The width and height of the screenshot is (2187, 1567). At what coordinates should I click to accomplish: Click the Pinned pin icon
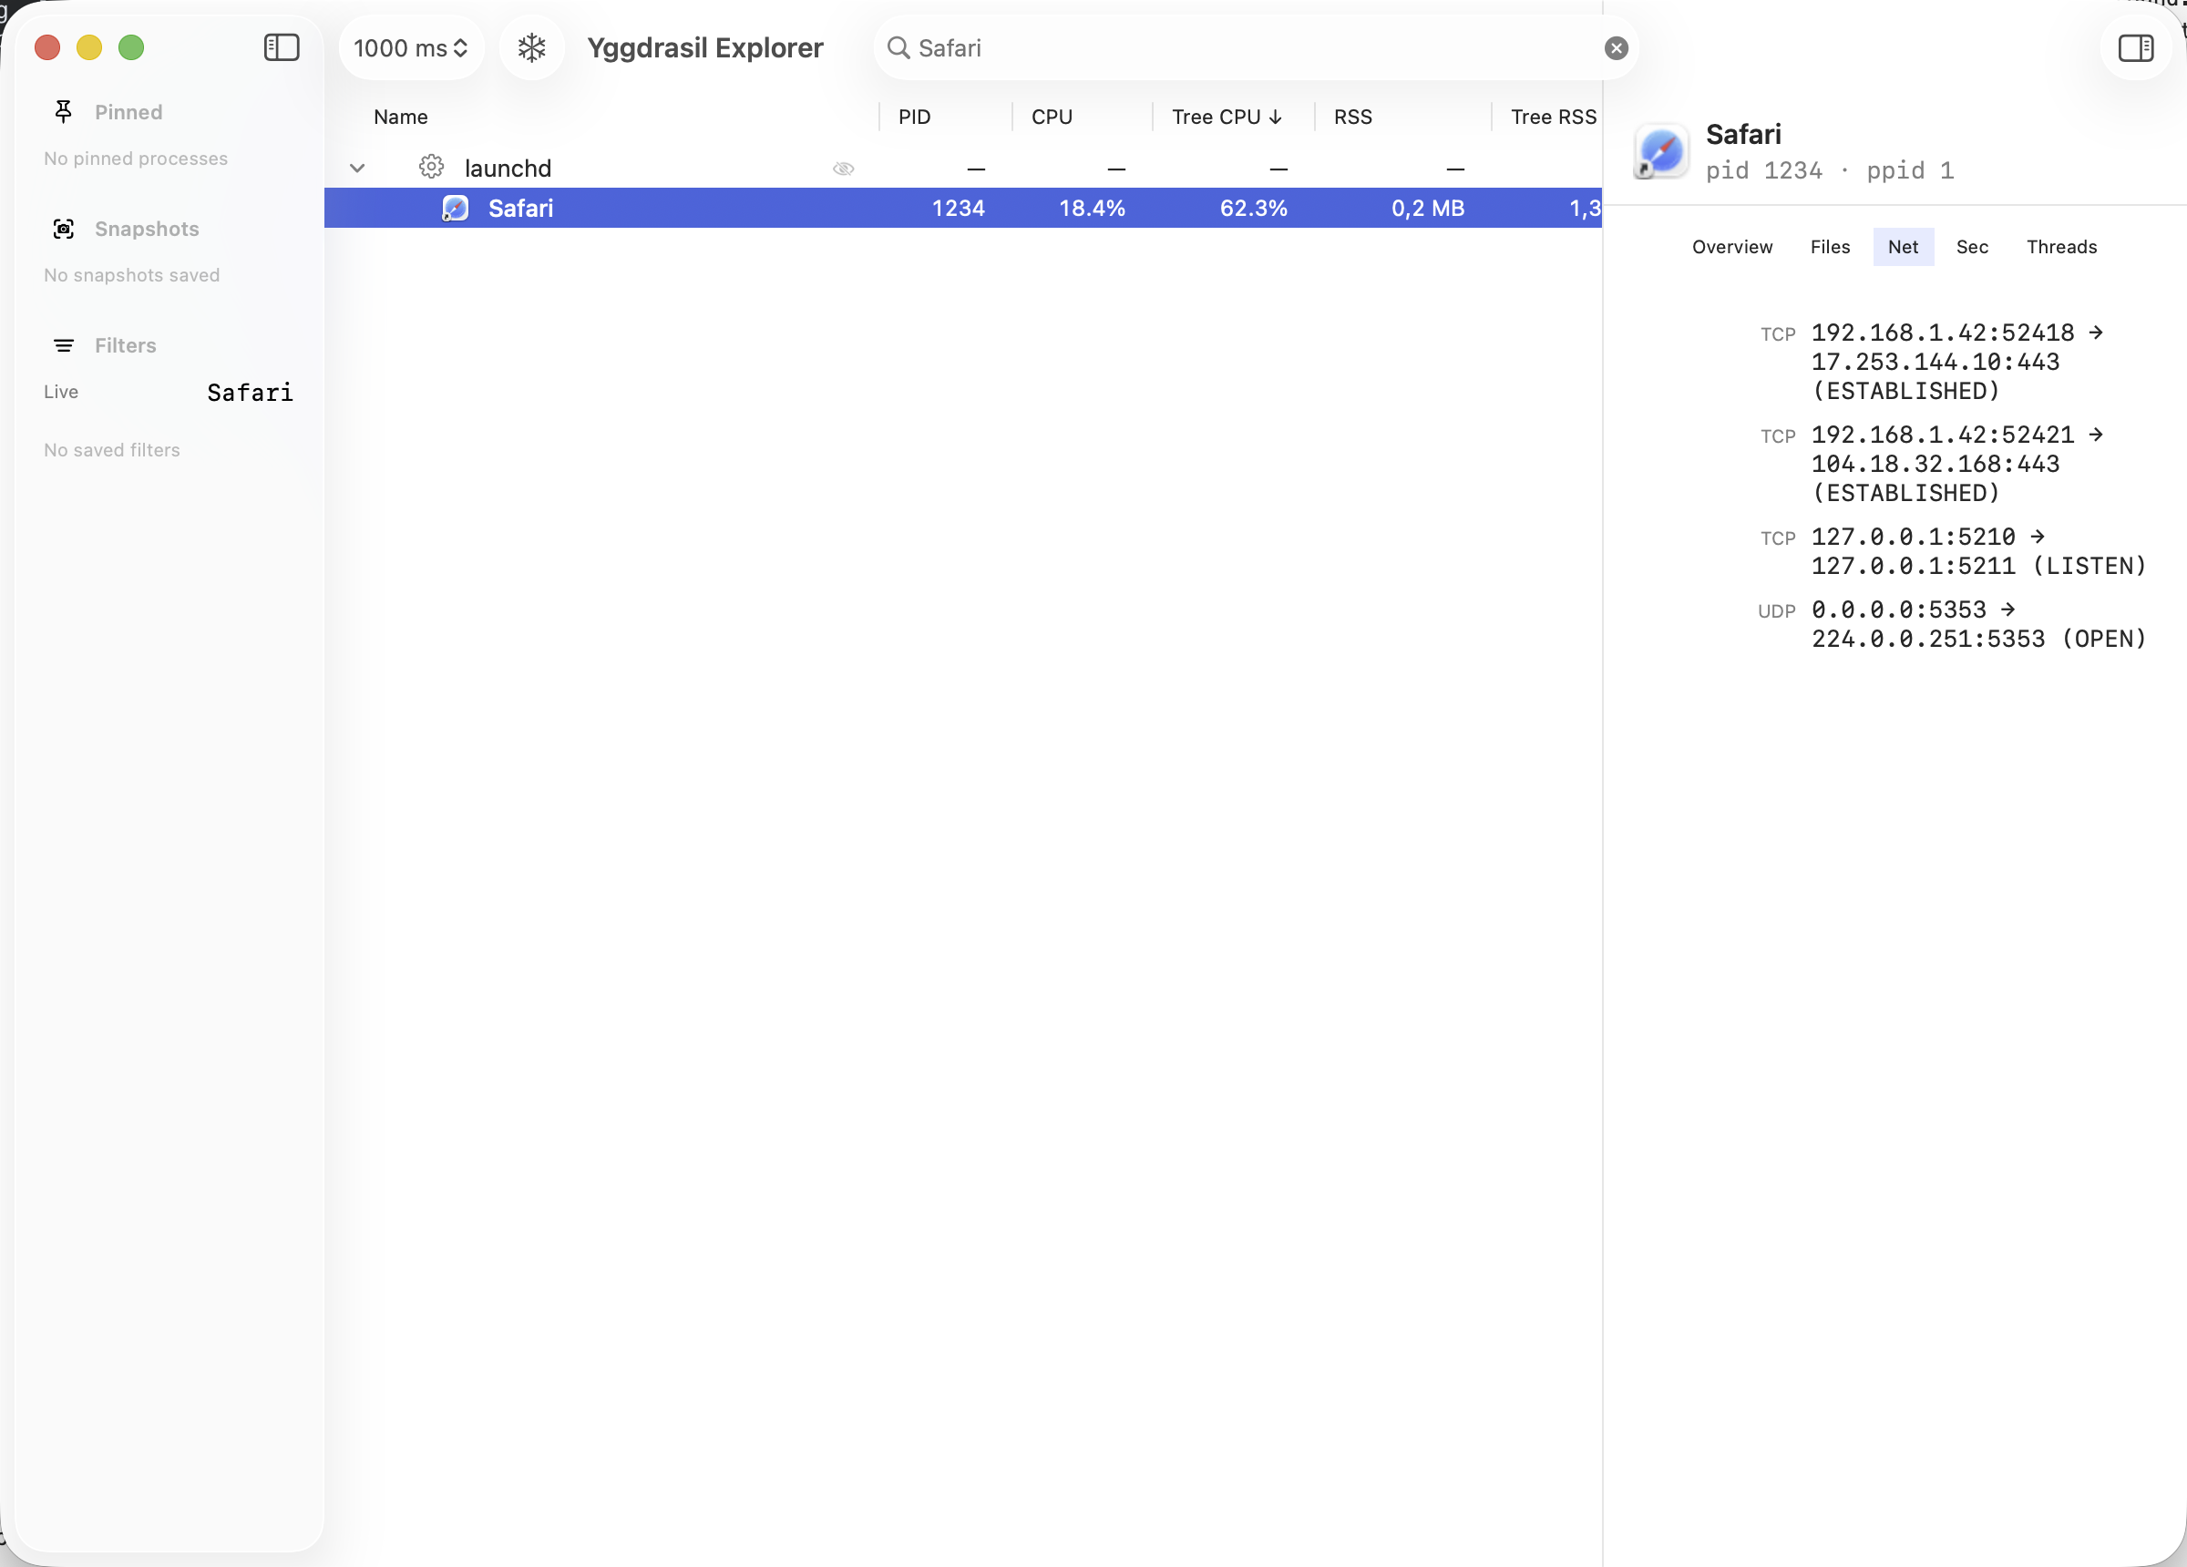click(x=64, y=112)
